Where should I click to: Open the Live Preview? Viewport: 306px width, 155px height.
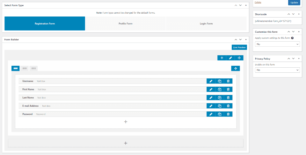[x=239, y=47]
